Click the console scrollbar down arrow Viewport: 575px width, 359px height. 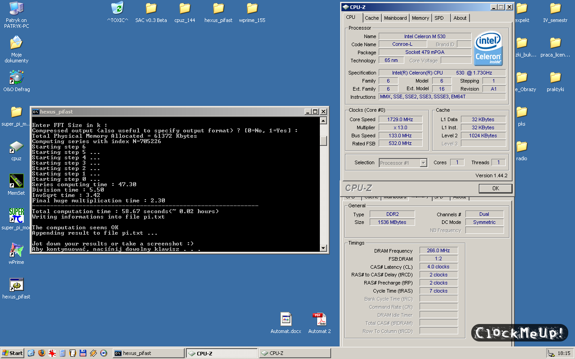click(x=323, y=248)
